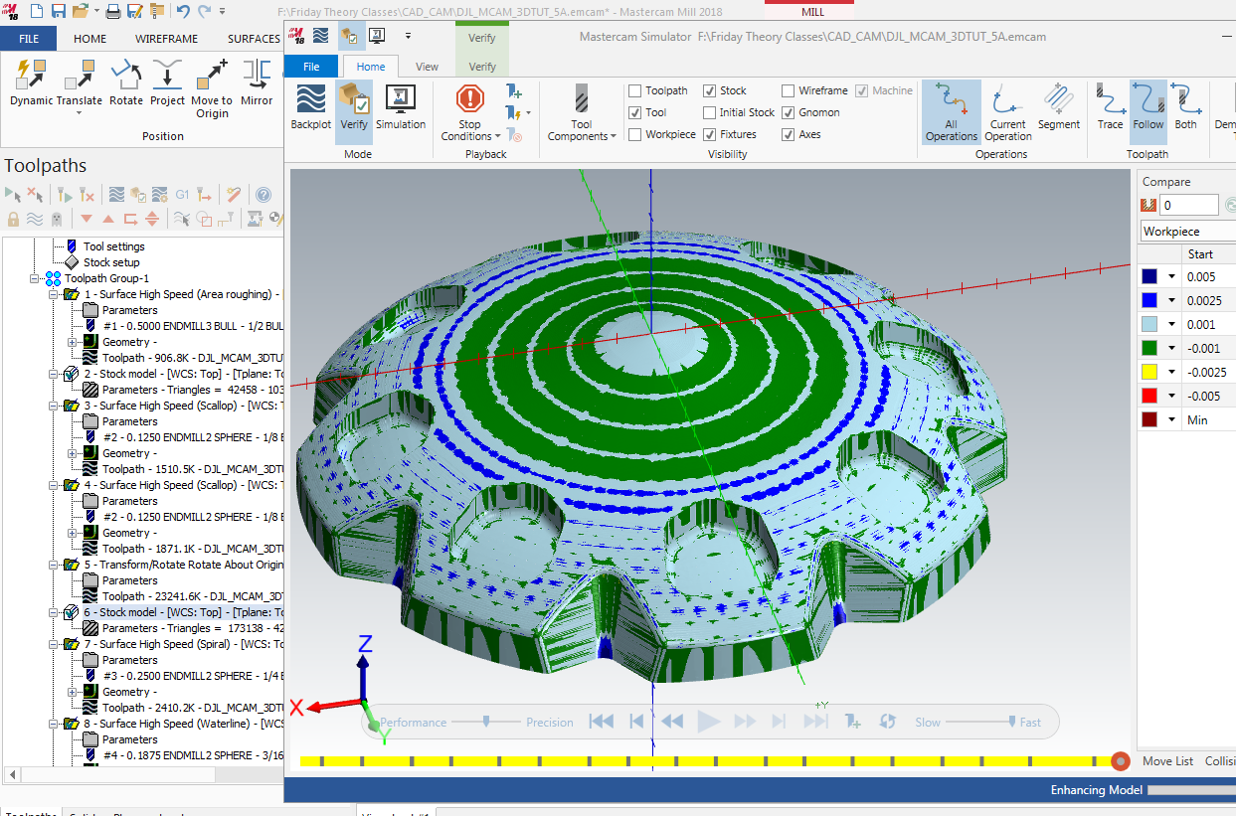1236x816 pixels.
Task: Click the Rotate tool in Position group
Action: 126,83
